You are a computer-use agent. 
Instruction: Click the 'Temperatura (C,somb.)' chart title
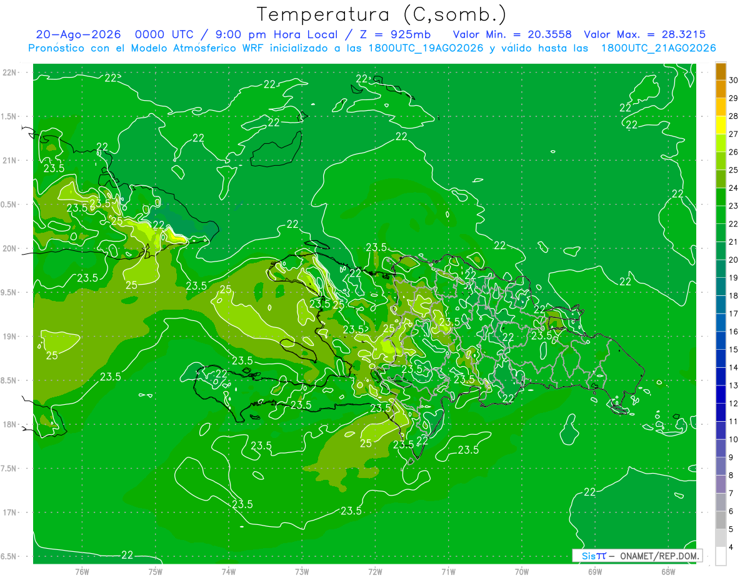(382, 14)
